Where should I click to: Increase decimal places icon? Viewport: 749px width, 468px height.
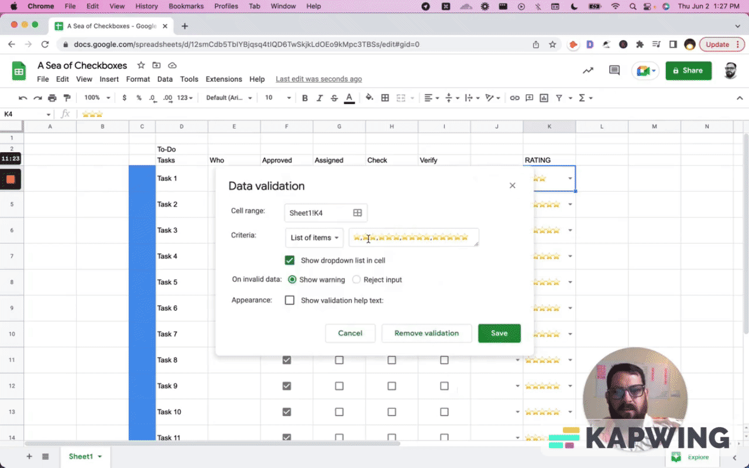coord(167,98)
